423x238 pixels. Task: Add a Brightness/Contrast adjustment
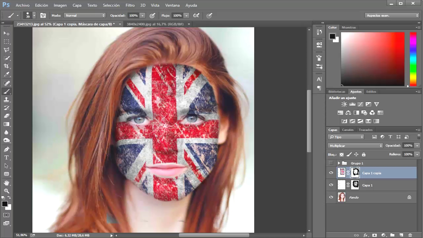[x=344, y=104]
